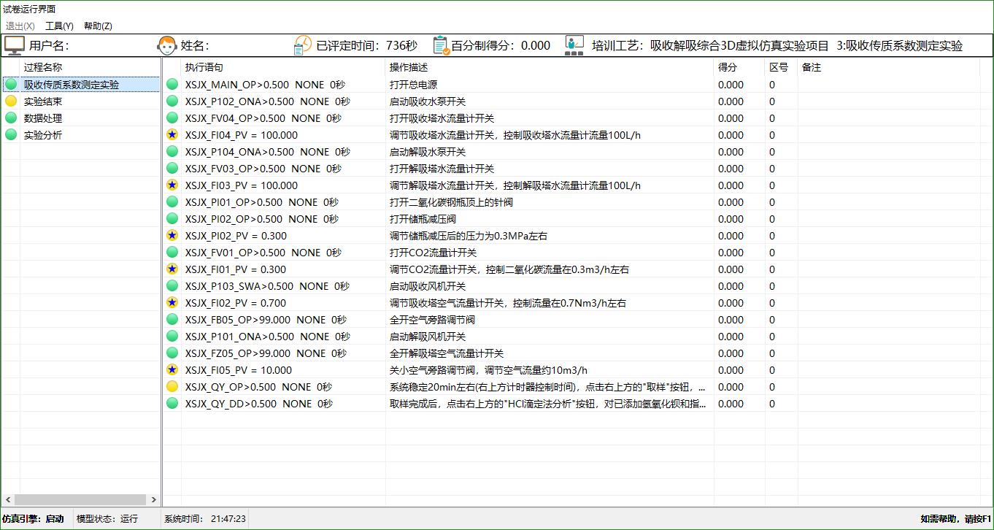Click the trainer icon beside 培训工艺
994x530 pixels.
[x=574, y=45]
